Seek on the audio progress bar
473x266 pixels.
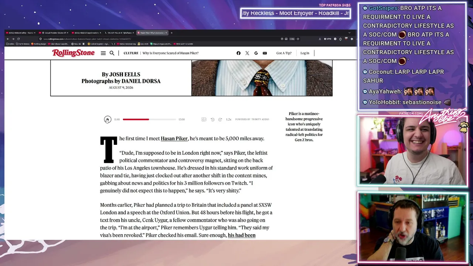149,119
